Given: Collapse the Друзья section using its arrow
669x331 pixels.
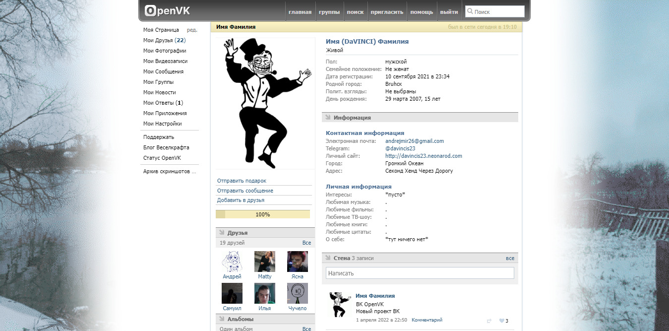Looking at the screenshot, I should coord(221,233).
